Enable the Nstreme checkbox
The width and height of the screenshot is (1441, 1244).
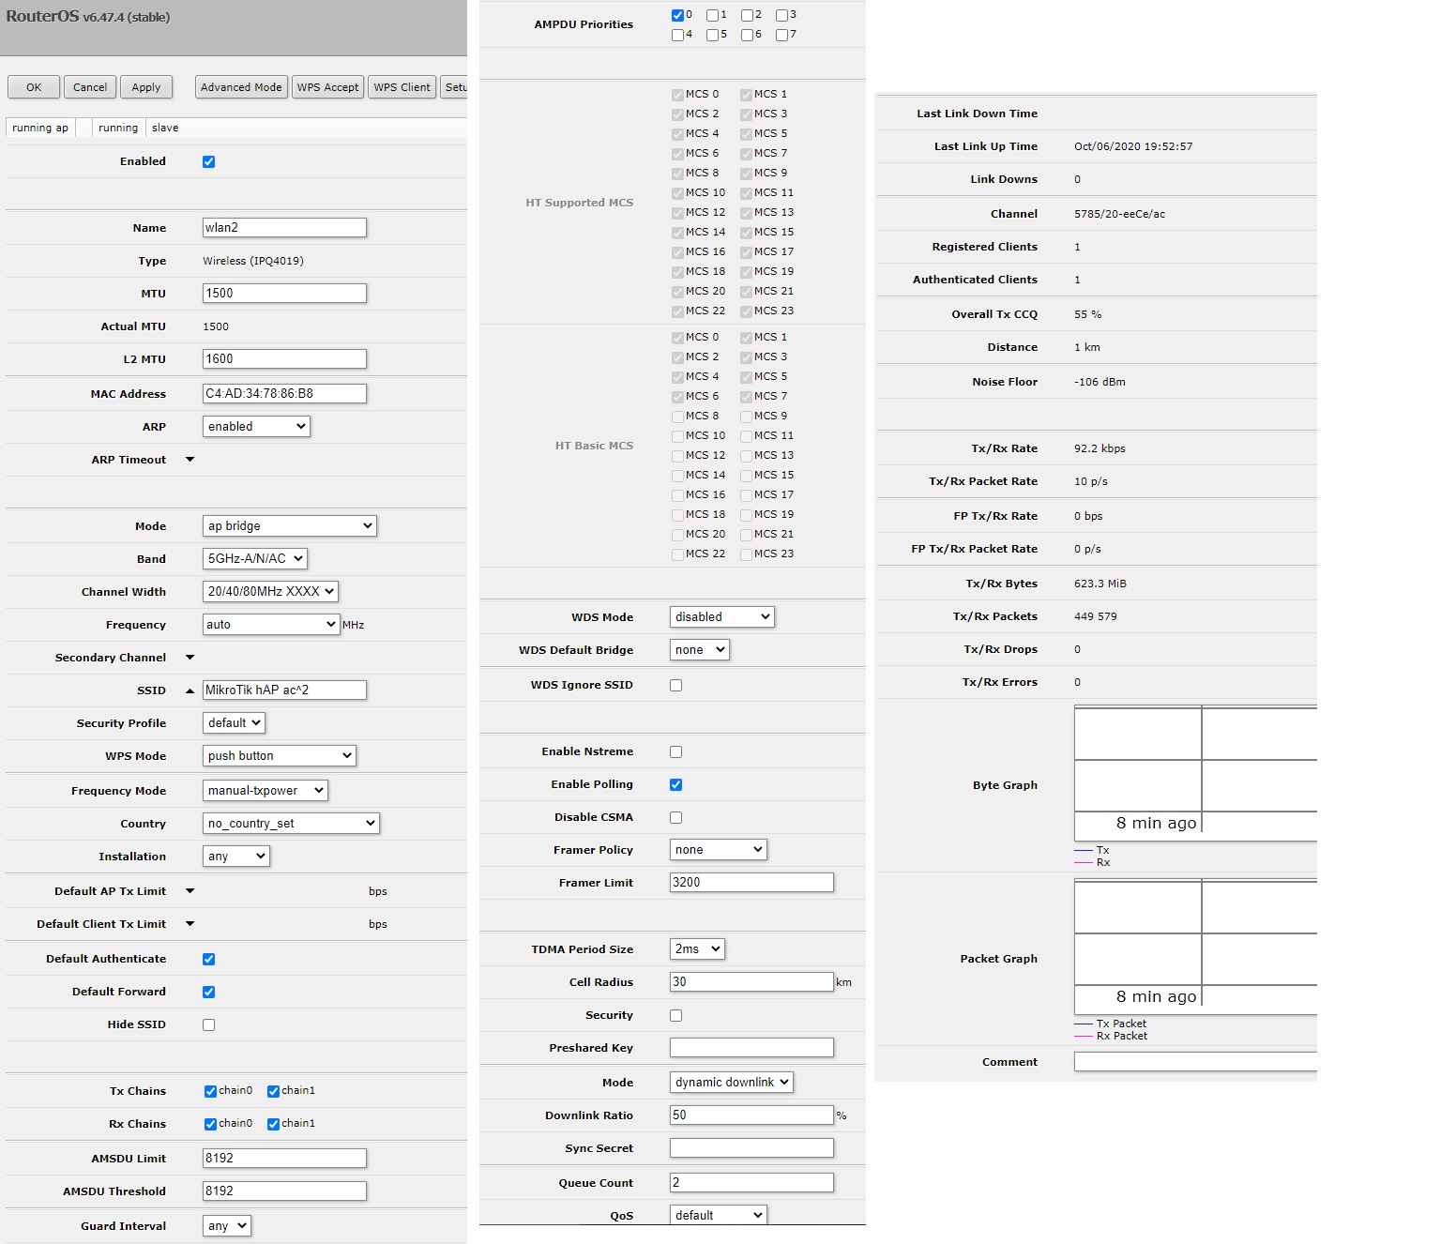pos(675,751)
